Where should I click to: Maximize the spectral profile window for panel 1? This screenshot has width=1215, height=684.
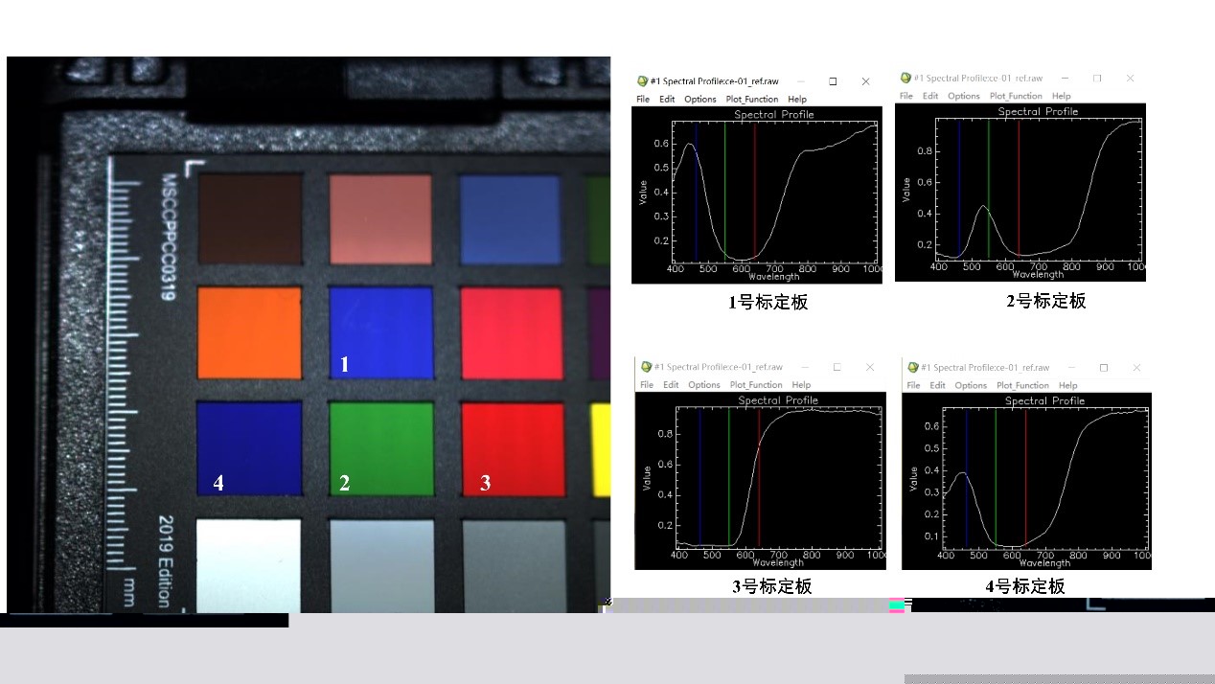pyautogui.click(x=833, y=81)
